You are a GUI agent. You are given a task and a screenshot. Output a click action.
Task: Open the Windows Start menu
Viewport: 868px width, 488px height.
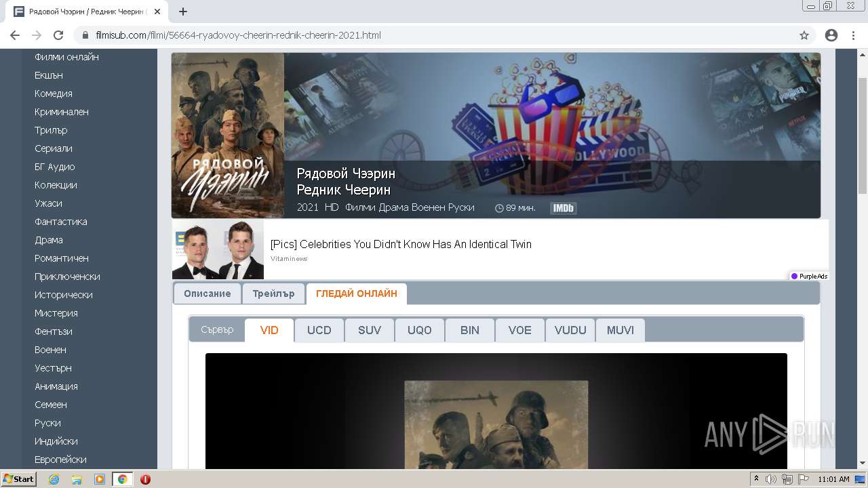coord(19,479)
